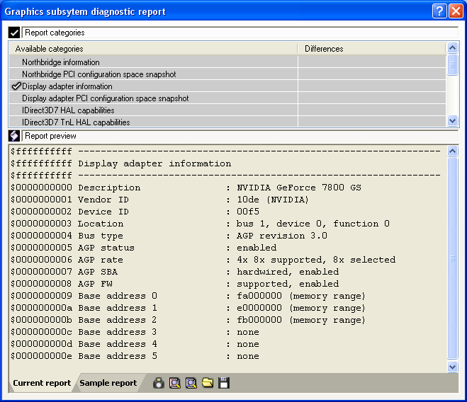The width and height of the screenshot is (467, 402).
Task: Click the 'Display adapter information' preview heading
Action: point(154,163)
